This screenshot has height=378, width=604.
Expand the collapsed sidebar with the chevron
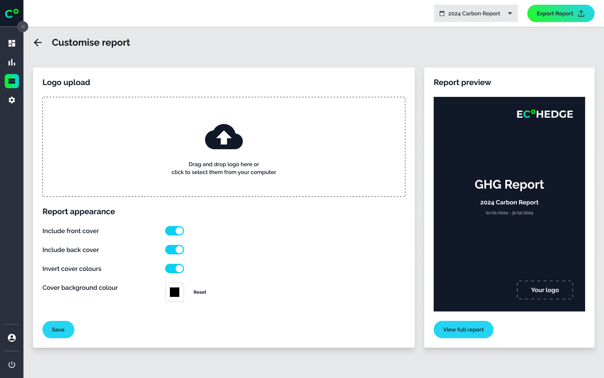click(x=22, y=27)
